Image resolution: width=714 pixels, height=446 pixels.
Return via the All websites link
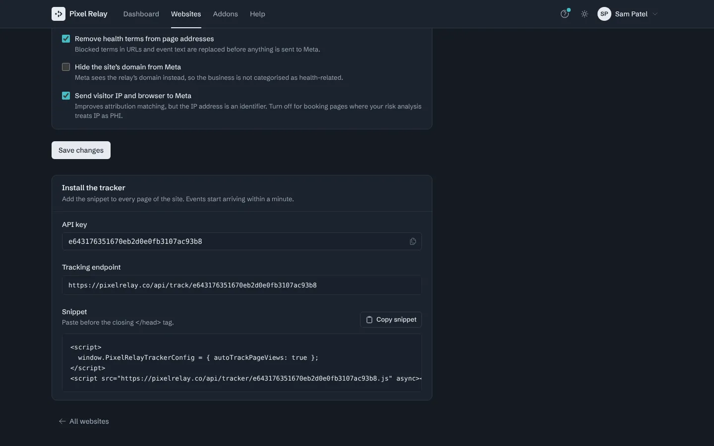[x=84, y=421]
